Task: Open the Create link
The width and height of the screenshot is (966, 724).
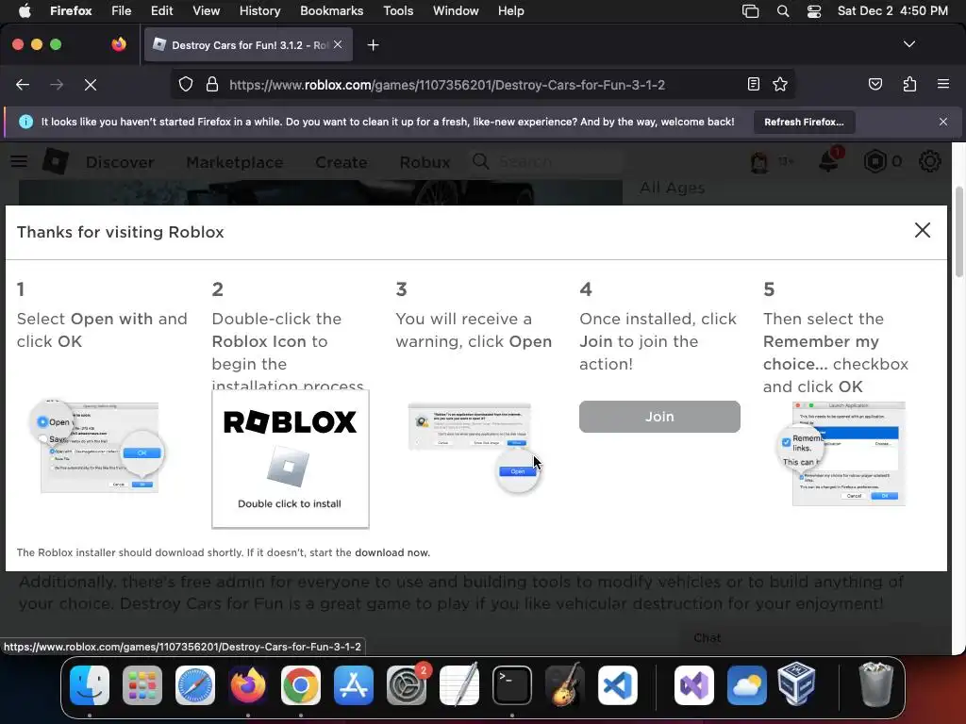Action: (341, 162)
